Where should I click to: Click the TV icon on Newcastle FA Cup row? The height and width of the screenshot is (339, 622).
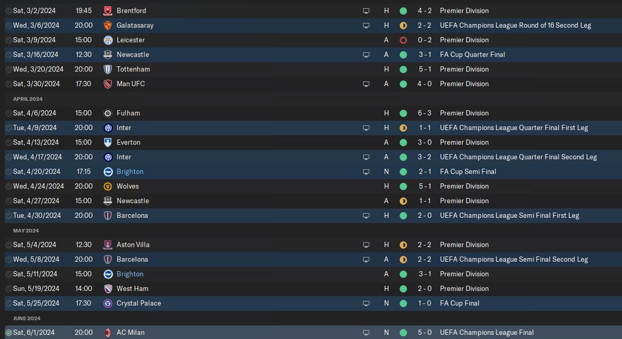(366, 55)
